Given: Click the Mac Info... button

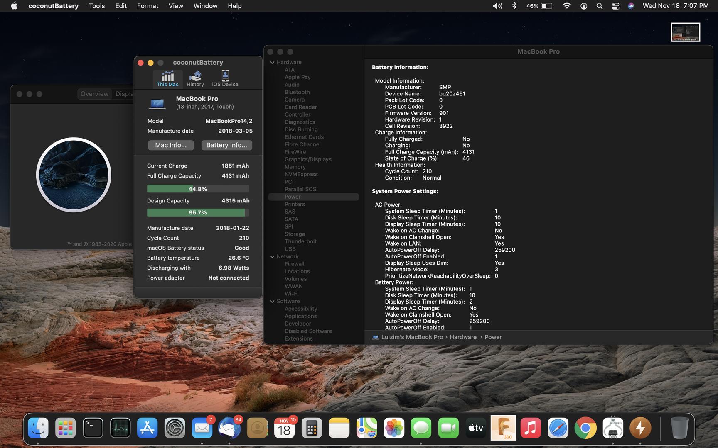Looking at the screenshot, I should (x=171, y=145).
